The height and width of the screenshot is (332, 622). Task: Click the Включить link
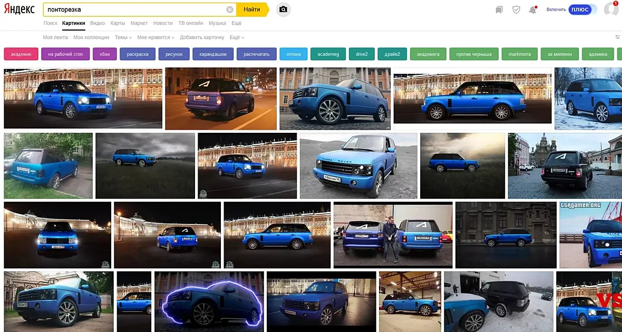pos(556,9)
